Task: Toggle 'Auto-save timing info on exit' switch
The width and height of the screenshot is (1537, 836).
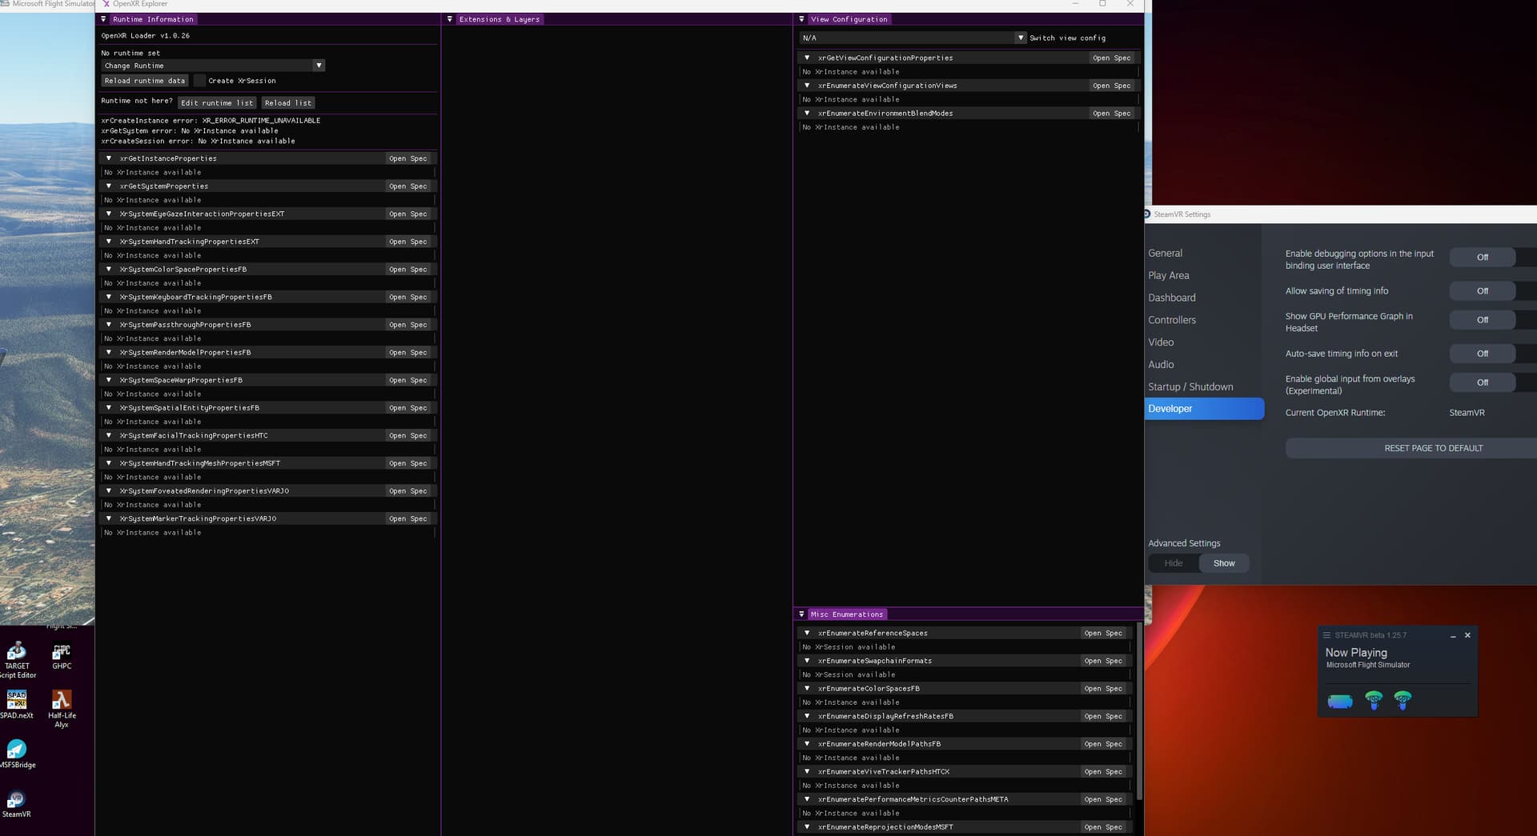Action: [x=1483, y=354]
